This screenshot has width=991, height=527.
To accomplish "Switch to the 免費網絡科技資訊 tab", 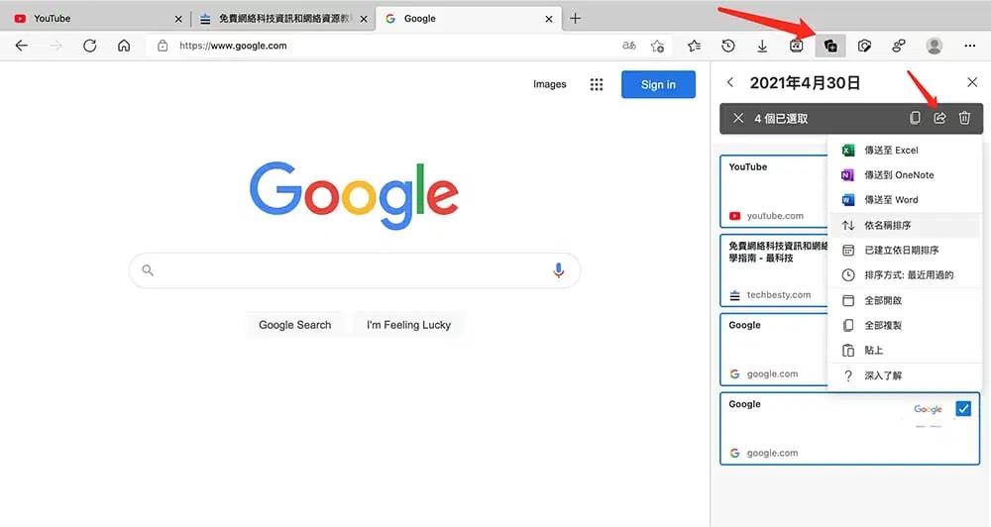I will (x=282, y=18).
